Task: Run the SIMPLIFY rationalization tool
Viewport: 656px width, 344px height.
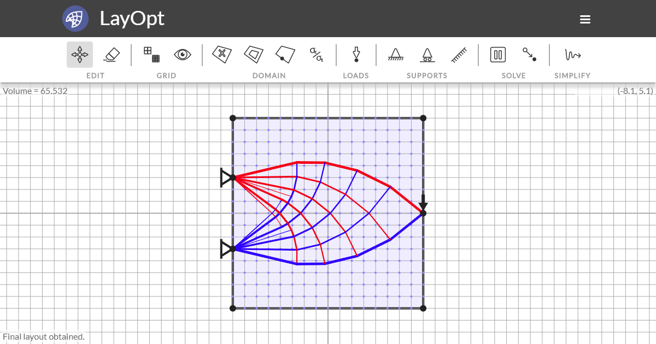Action: [x=572, y=55]
